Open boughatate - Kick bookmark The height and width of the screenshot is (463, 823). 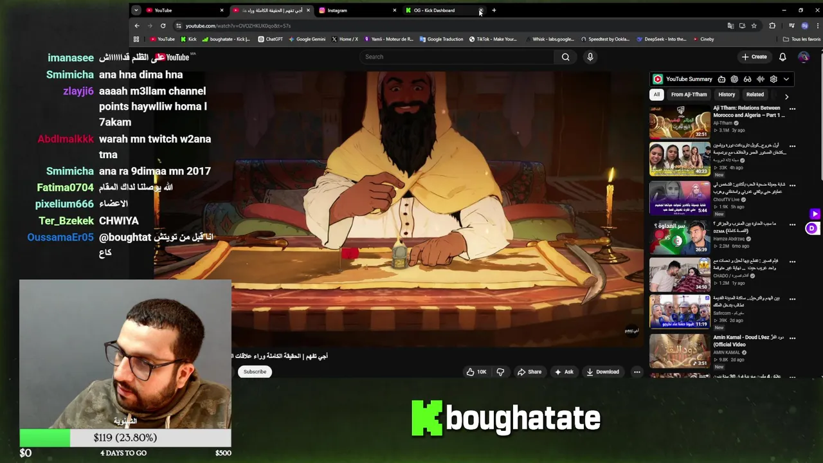point(226,39)
